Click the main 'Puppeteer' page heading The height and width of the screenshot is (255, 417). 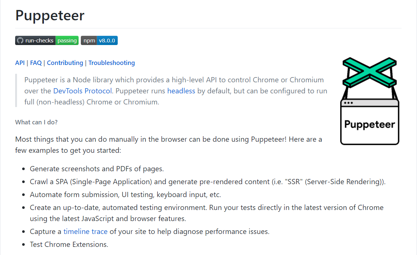click(50, 15)
